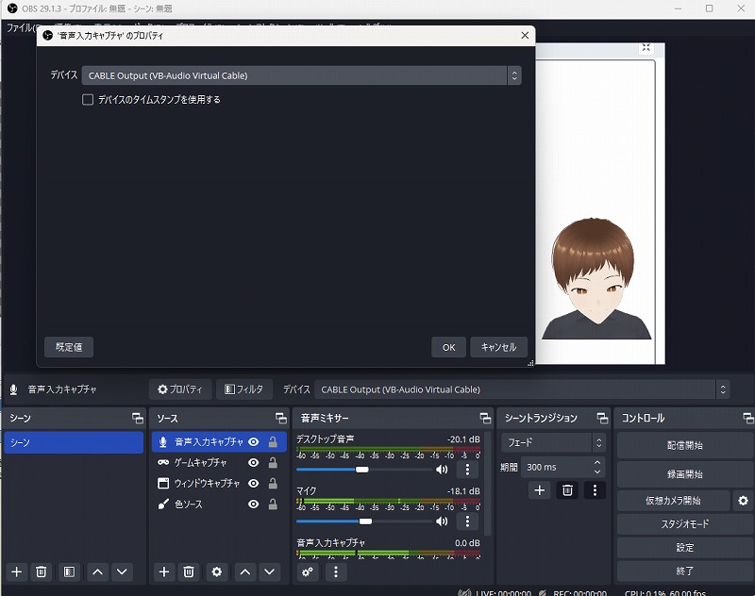Click キャンセル button in dialog
The width and height of the screenshot is (755, 596).
coord(498,347)
